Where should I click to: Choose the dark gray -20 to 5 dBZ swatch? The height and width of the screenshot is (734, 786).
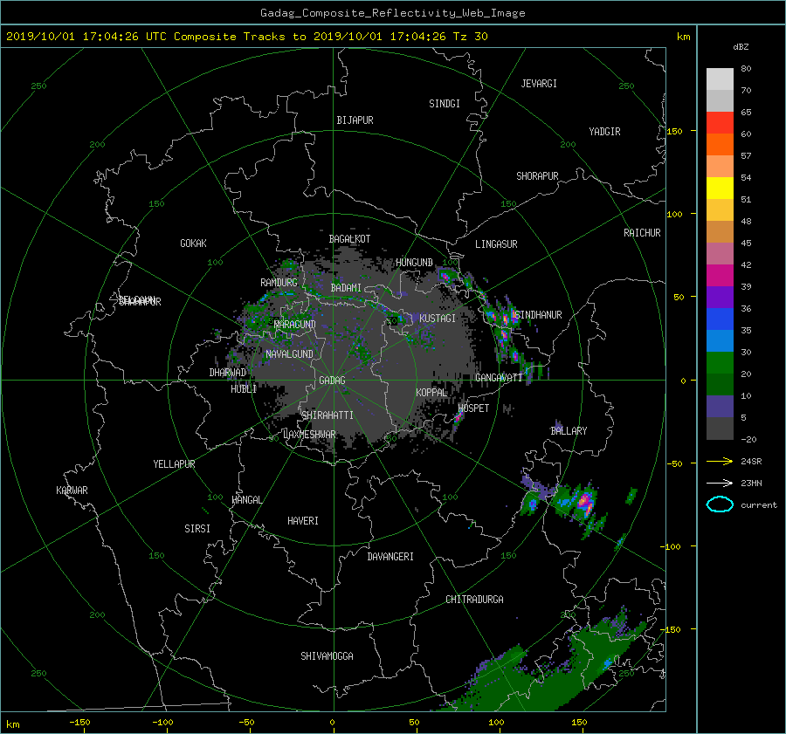720,429
